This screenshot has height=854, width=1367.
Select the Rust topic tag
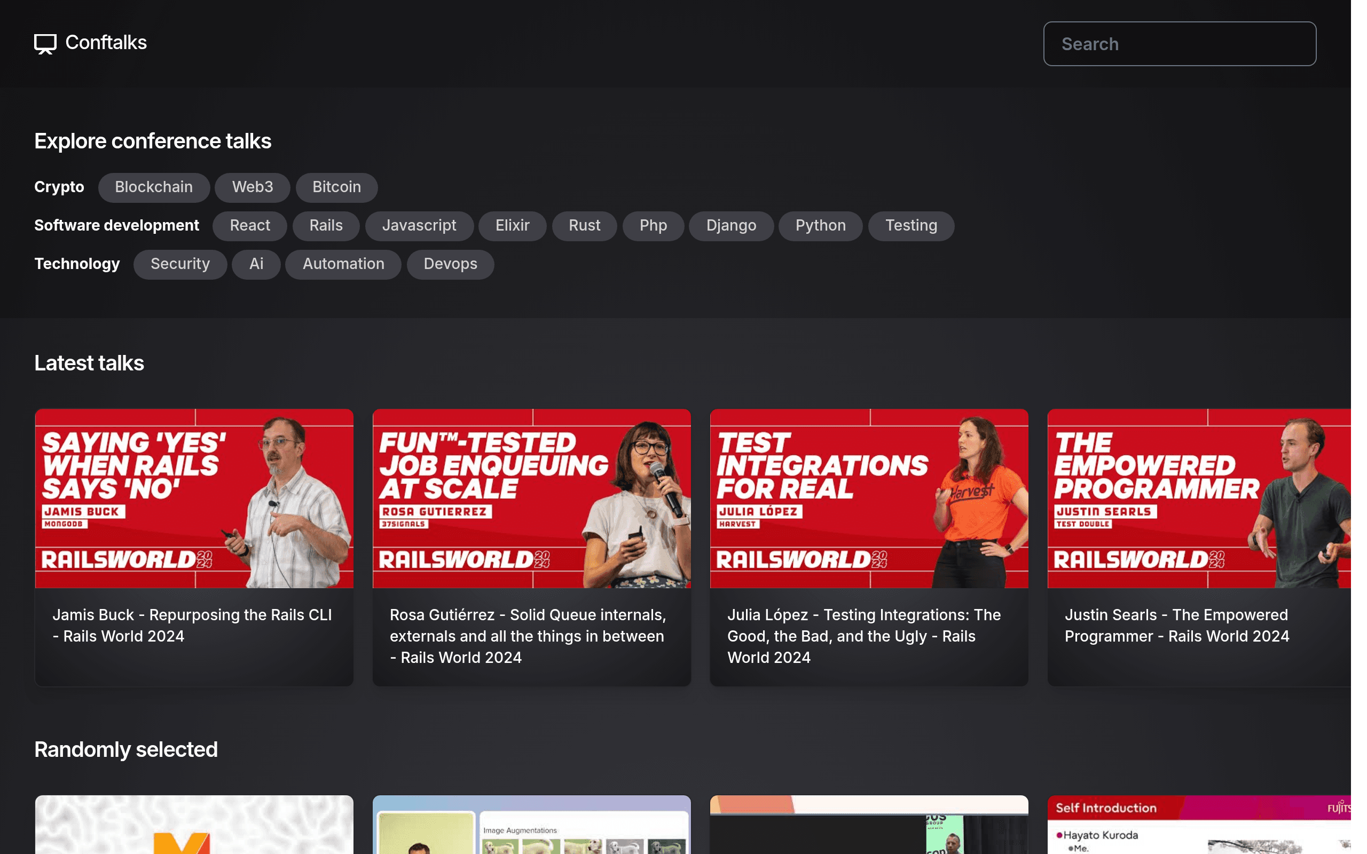(x=585, y=225)
